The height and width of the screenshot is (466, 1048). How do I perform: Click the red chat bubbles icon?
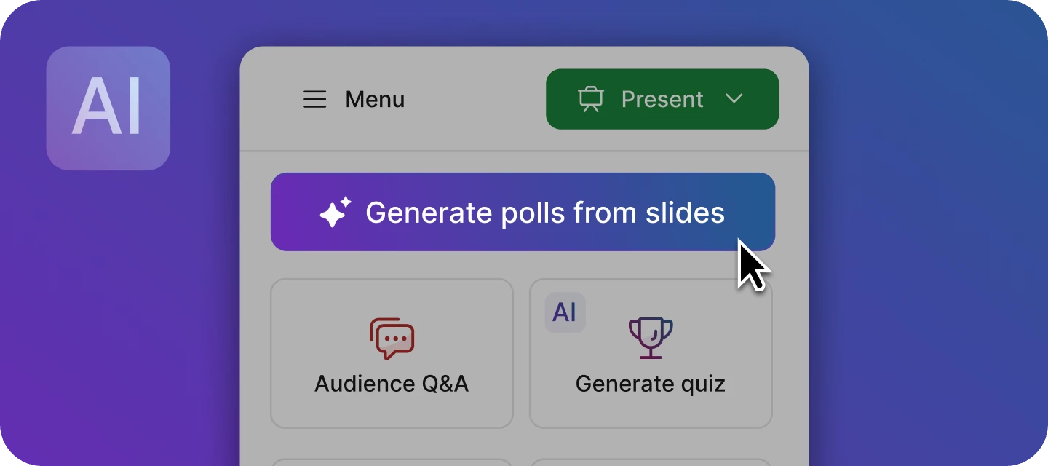coord(392,338)
